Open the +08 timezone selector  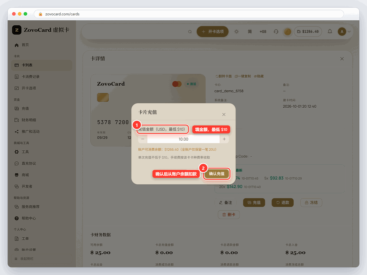click(x=263, y=32)
